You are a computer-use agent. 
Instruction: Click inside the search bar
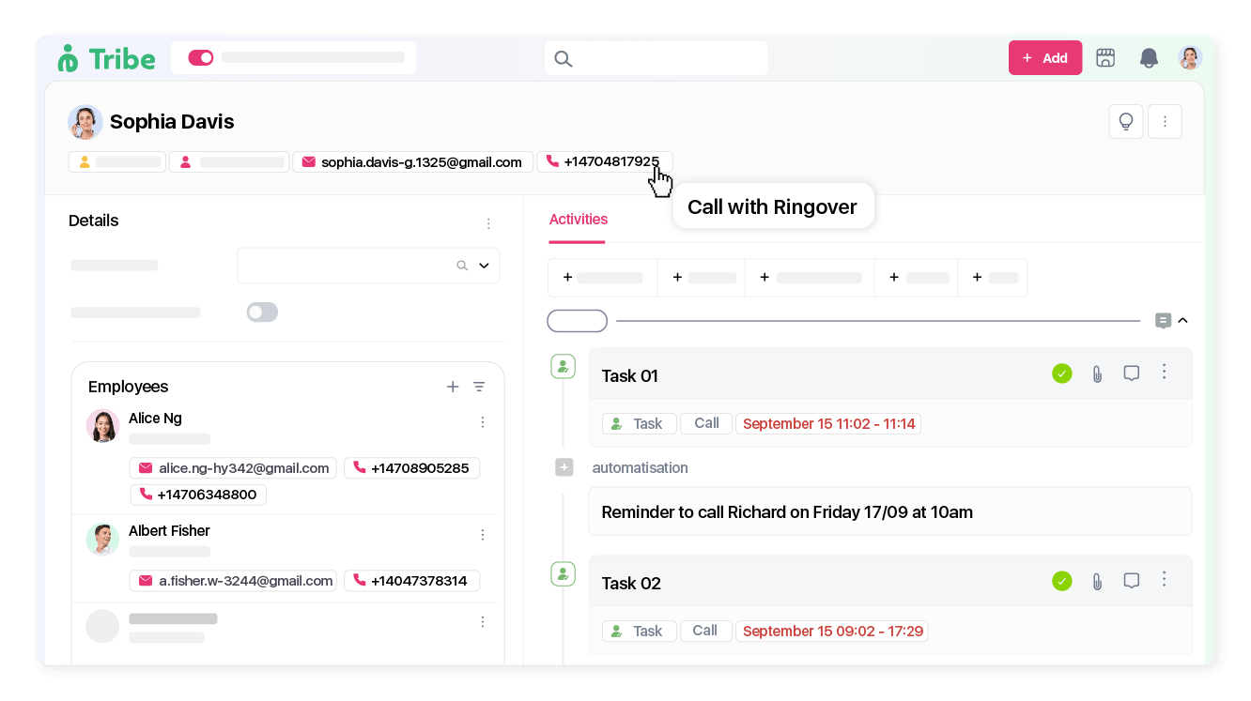(x=656, y=57)
